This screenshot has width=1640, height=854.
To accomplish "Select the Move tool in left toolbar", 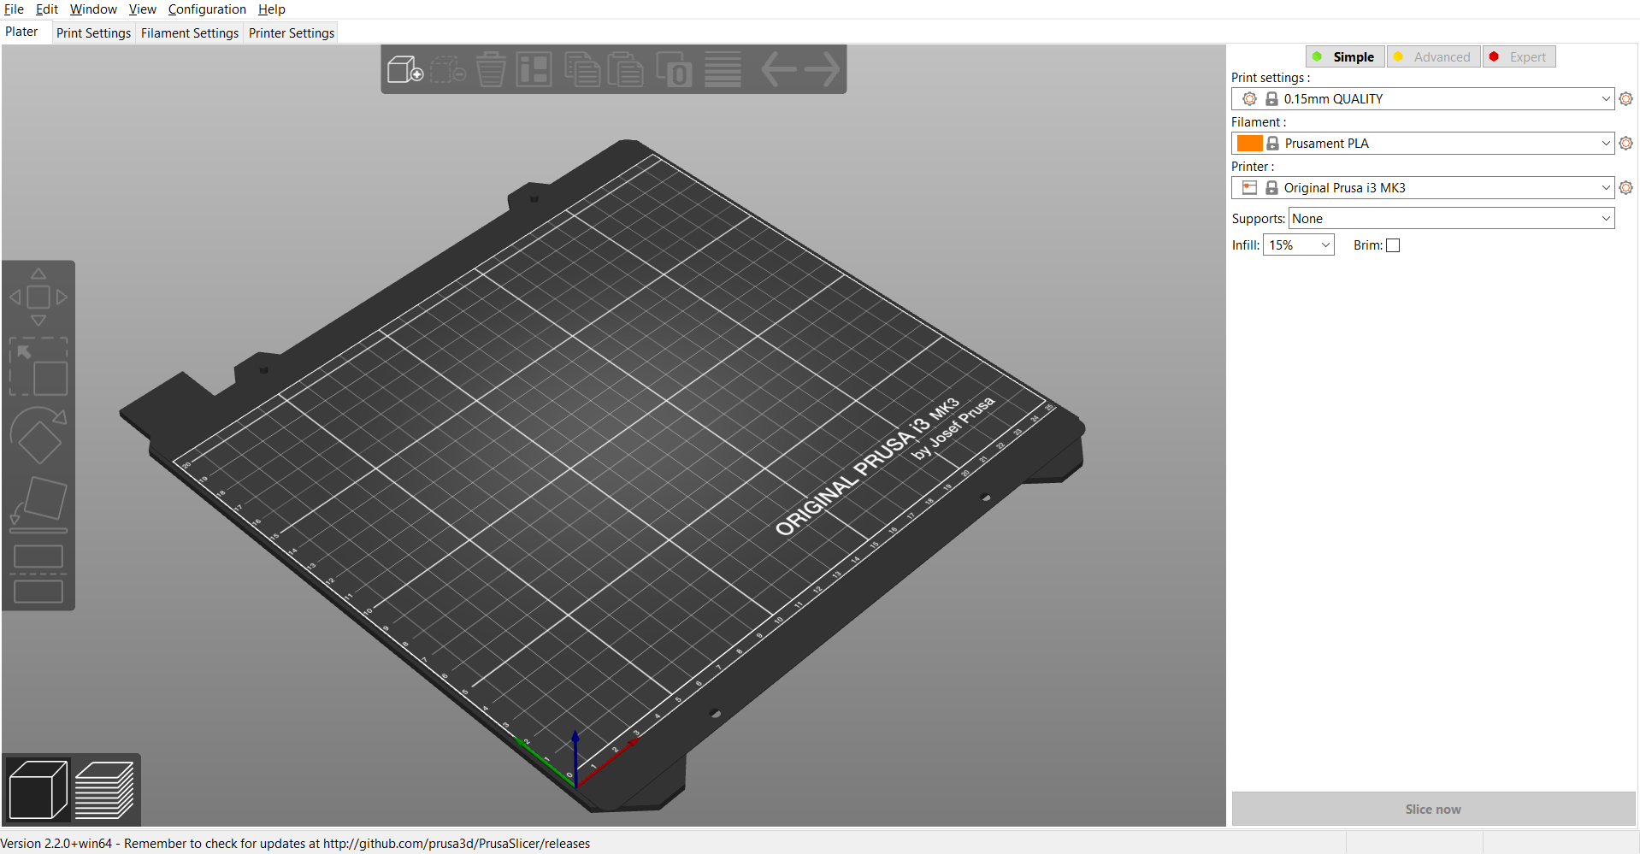I will pyautogui.click(x=38, y=297).
